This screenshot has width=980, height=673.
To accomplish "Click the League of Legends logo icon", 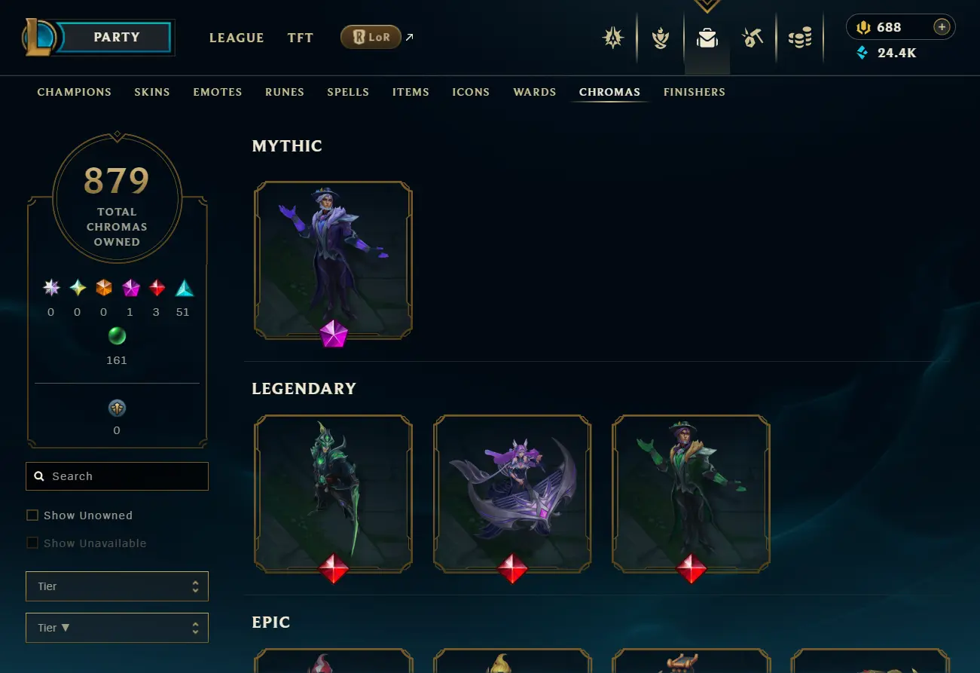I will click(x=38, y=37).
